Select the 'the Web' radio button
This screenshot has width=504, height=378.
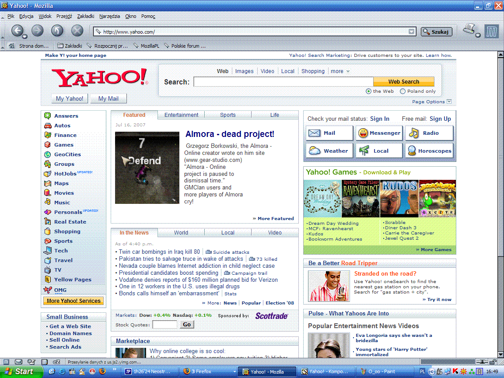(x=368, y=91)
